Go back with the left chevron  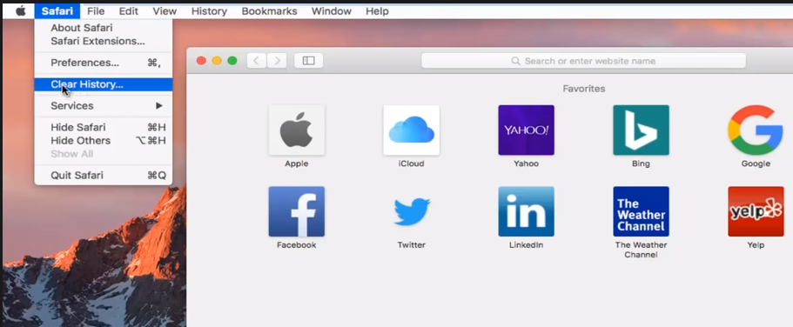(257, 61)
